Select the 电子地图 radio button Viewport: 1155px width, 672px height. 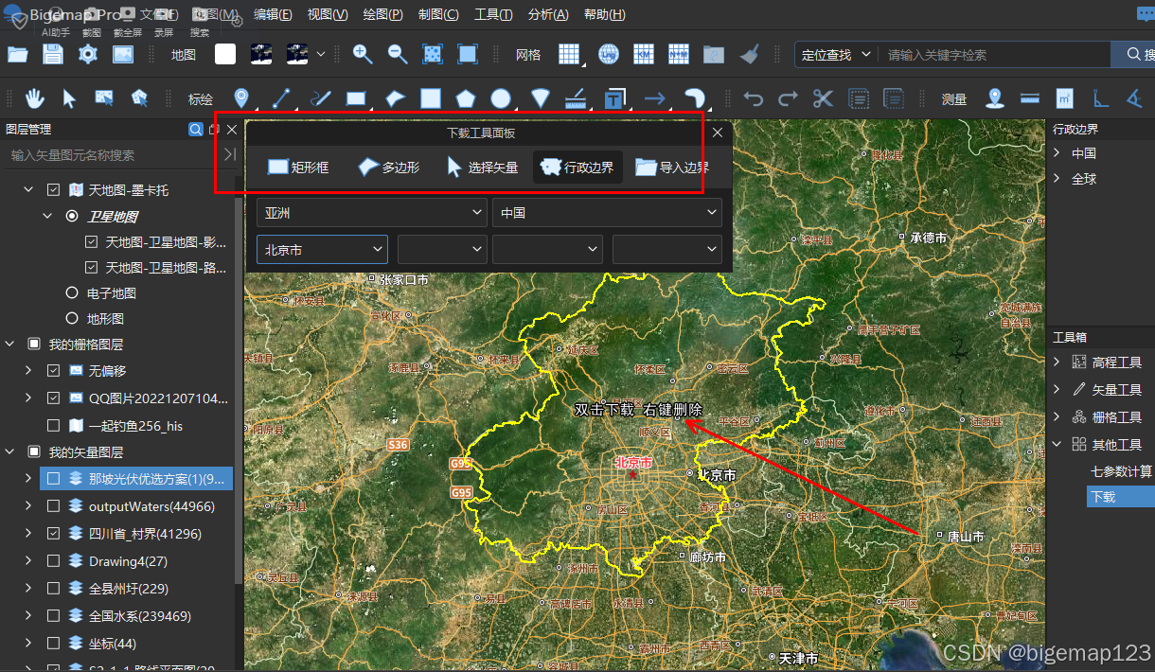(72, 293)
